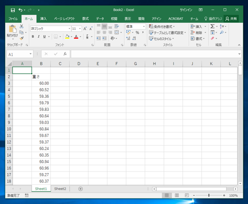248x204 pixels.
Task: Click the Find and Select magnifier icon
Action: pyautogui.click(x=222, y=32)
